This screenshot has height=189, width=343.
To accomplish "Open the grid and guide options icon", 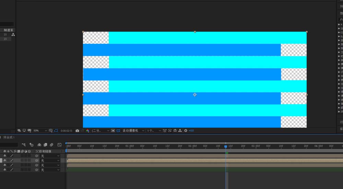I will (x=50, y=131).
